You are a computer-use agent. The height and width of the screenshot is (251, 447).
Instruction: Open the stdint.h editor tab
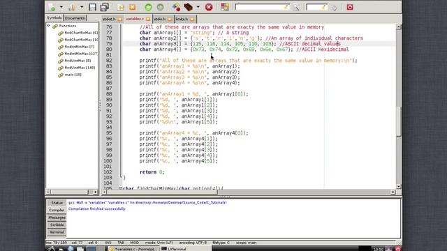point(109,19)
